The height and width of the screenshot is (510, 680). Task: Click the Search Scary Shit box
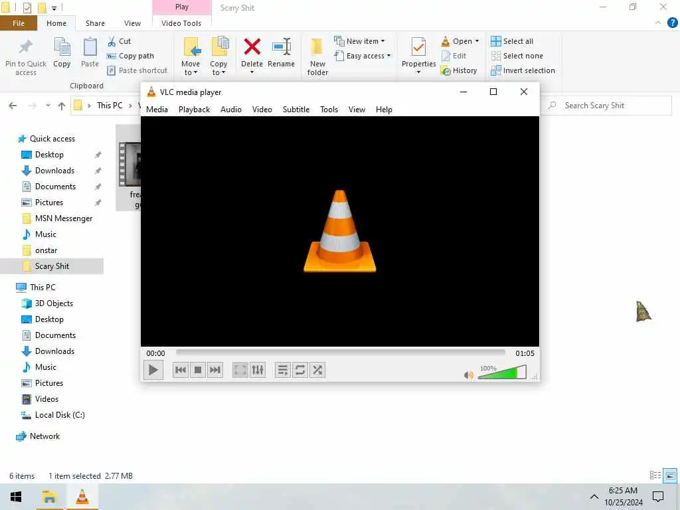[608, 106]
